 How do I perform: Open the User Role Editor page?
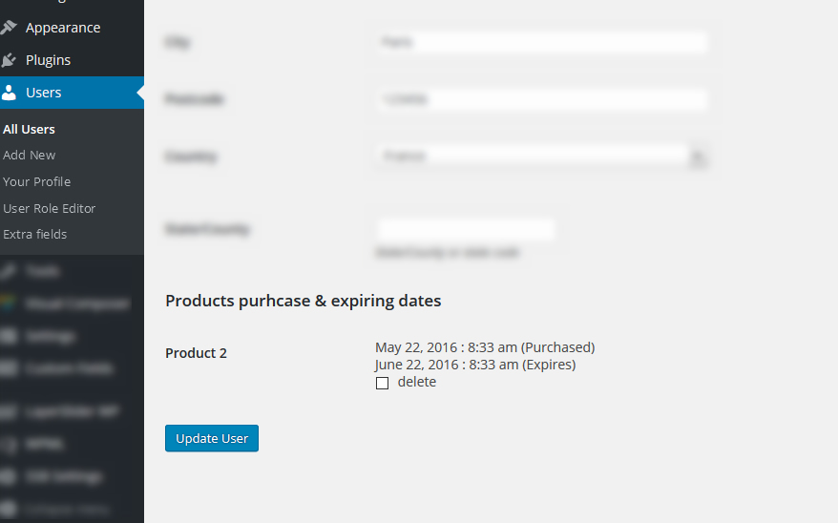pos(49,208)
